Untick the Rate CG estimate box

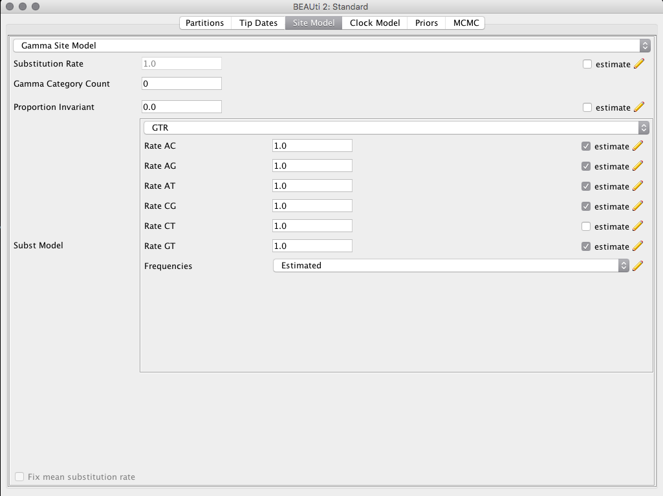click(x=585, y=206)
